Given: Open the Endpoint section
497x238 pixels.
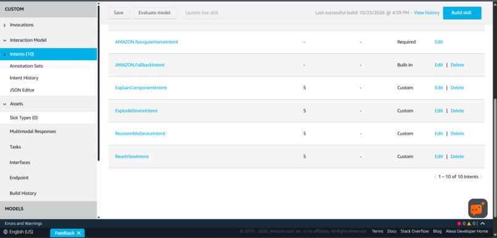Looking at the screenshot, I should coord(19,178).
